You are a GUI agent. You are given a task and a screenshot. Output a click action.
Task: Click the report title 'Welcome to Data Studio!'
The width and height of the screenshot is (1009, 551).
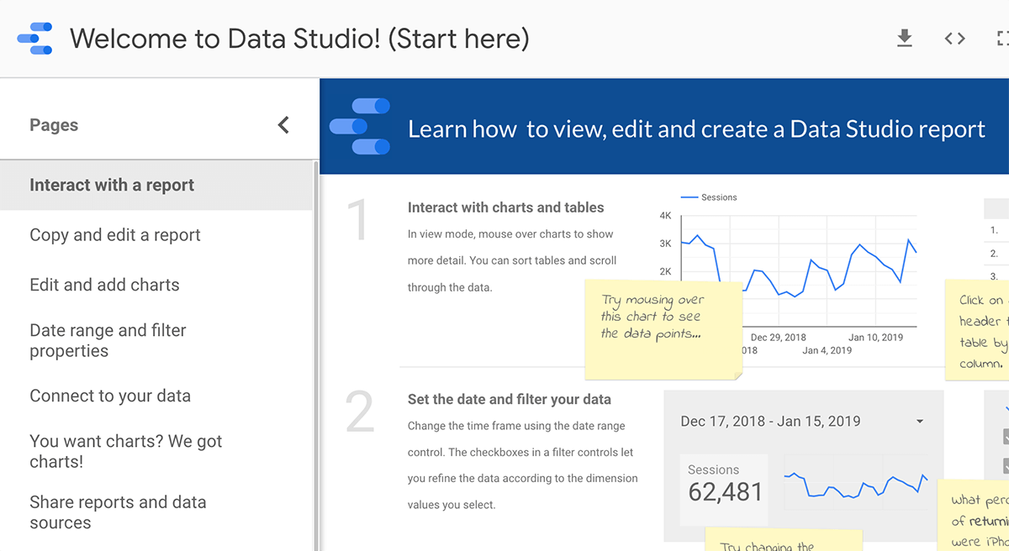point(299,39)
